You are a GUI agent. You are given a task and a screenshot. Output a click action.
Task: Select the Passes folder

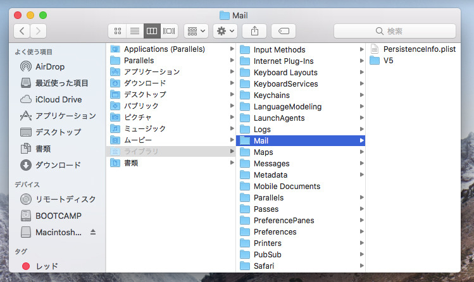coord(301,209)
